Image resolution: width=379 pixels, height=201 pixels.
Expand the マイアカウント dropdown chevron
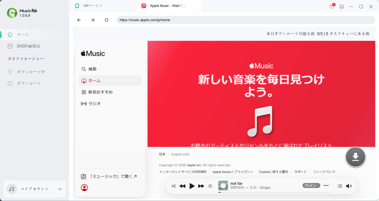click(x=60, y=189)
